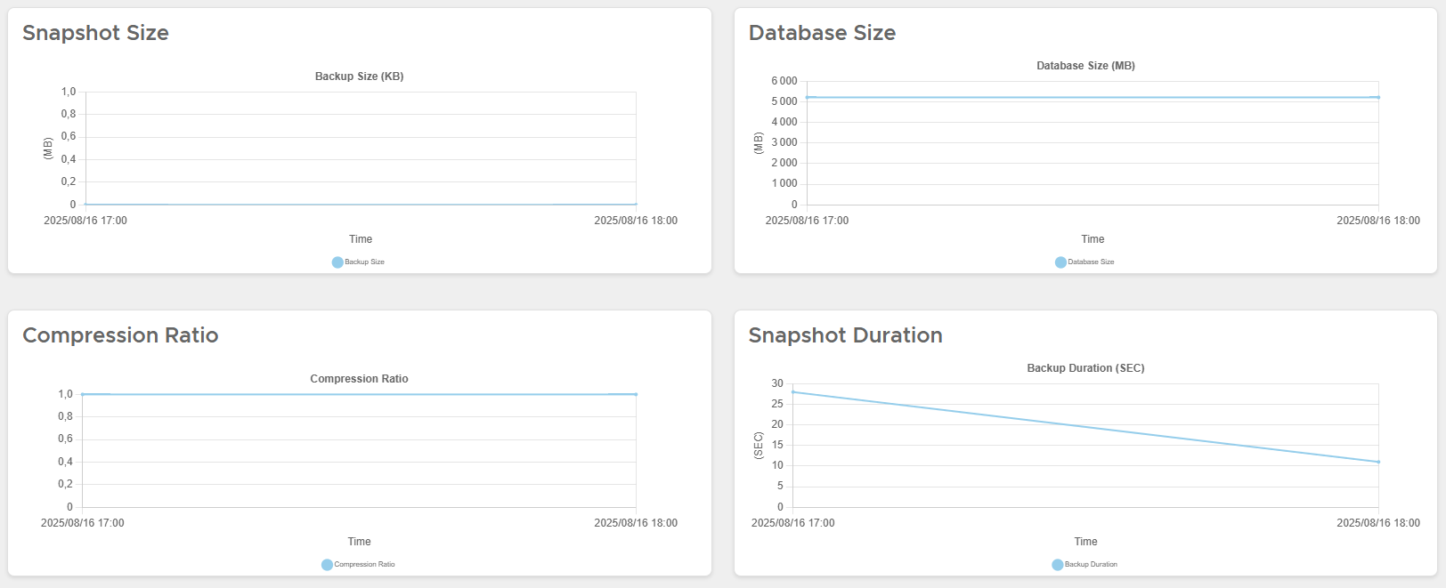The height and width of the screenshot is (588, 1446).
Task: Click the Compression Ratio legend circle
Action: pyautogui.click(x=327, y=565)
